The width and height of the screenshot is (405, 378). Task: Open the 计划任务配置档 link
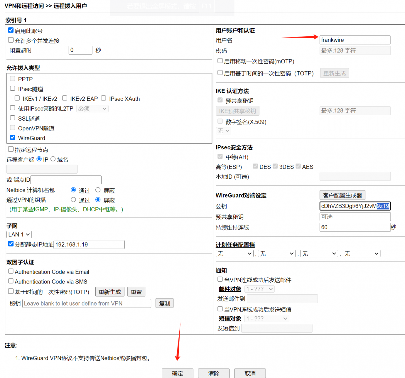(x=235, y=245)
